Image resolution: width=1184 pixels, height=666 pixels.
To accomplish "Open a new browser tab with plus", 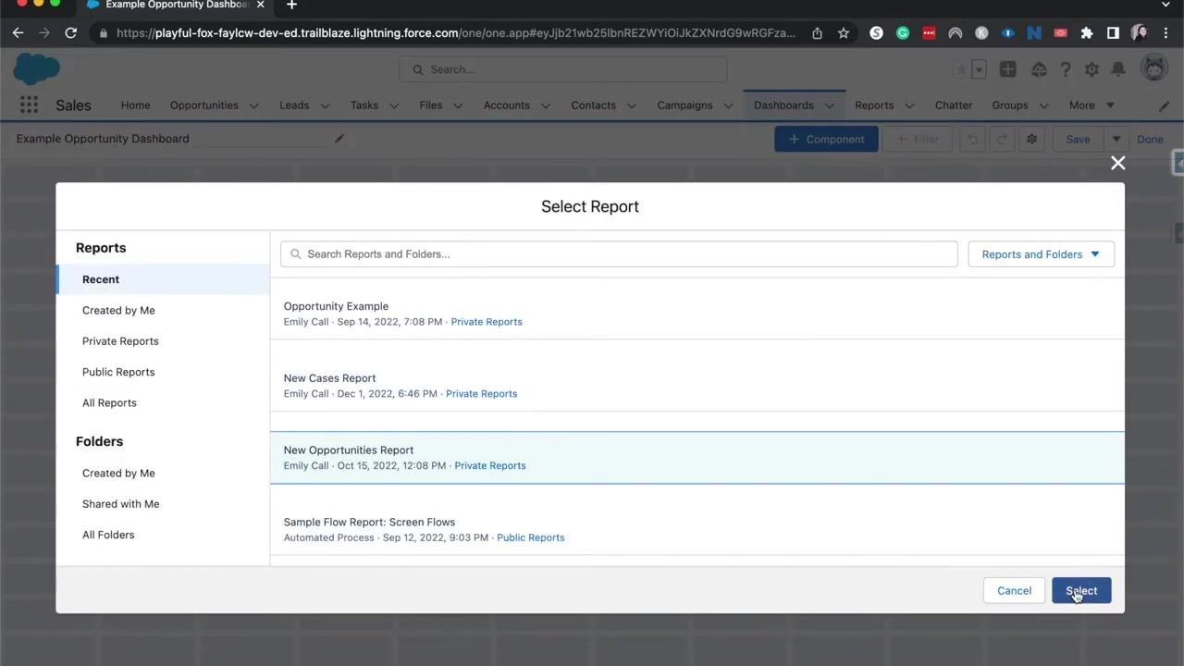I will [x=291, y=6].
